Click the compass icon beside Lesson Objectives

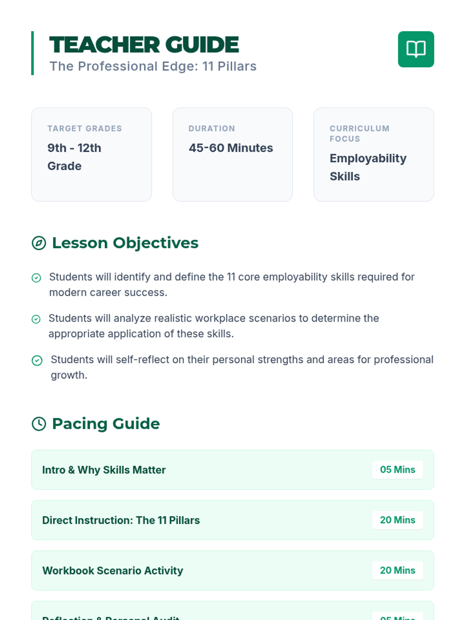click(x=39, y=243)
